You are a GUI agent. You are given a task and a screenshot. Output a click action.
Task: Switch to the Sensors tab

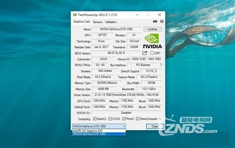(x=97, y=22)
